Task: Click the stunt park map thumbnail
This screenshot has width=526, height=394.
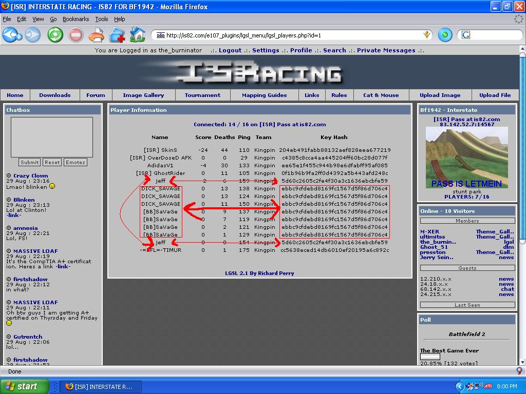Action: (466, 157)
